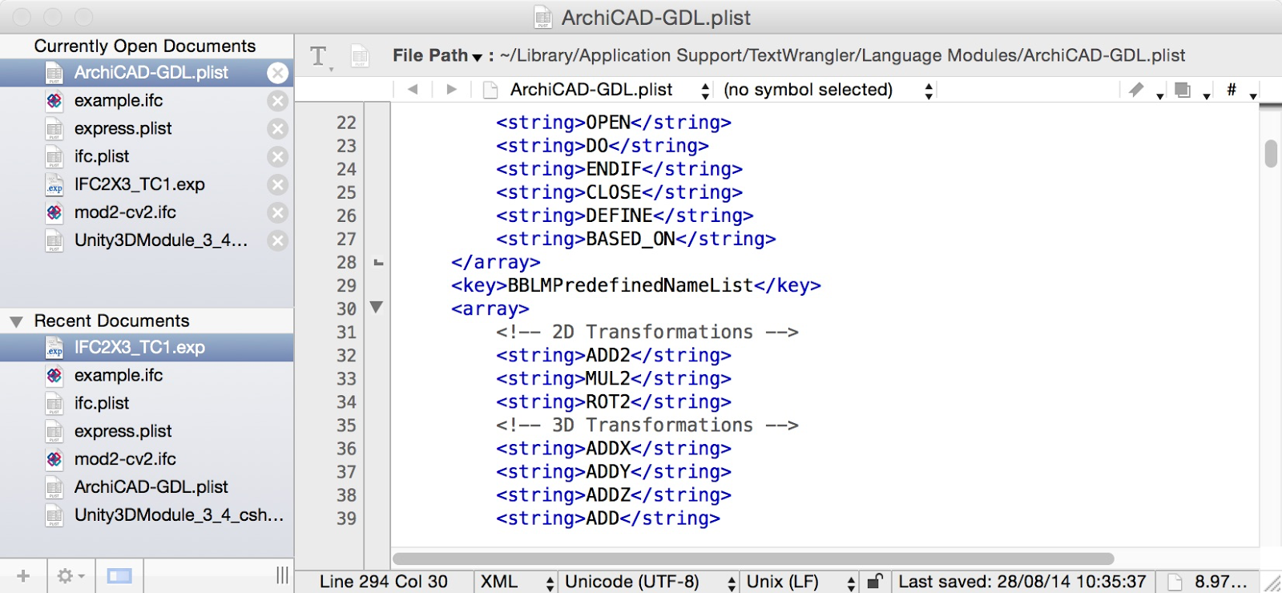This screenshot has width=1282, height=593.
Task: Click the 2D Transformations comment line
Action: click(x=647, y=333)
